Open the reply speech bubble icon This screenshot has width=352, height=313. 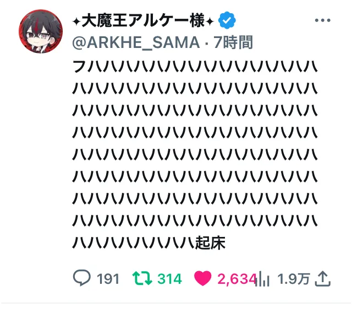(x=82, y=278)
